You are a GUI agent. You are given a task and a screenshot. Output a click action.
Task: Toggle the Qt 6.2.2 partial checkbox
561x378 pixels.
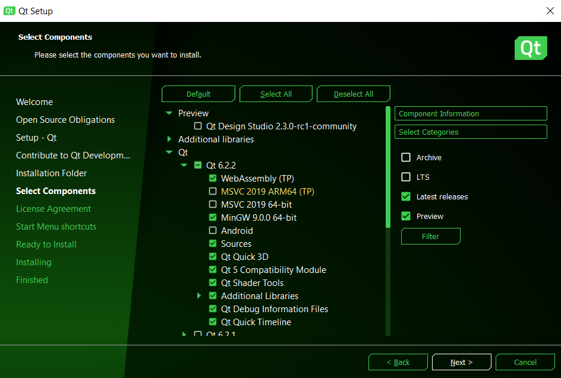[x=198, y=165]
